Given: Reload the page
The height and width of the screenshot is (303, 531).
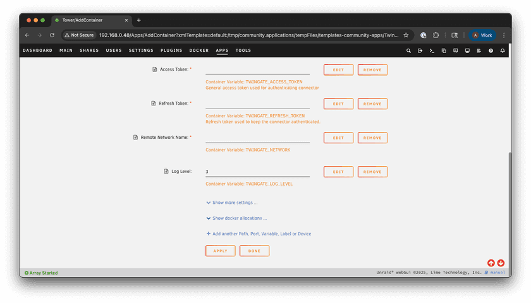Looking at the screenshot, I should [x=52, y=35].
